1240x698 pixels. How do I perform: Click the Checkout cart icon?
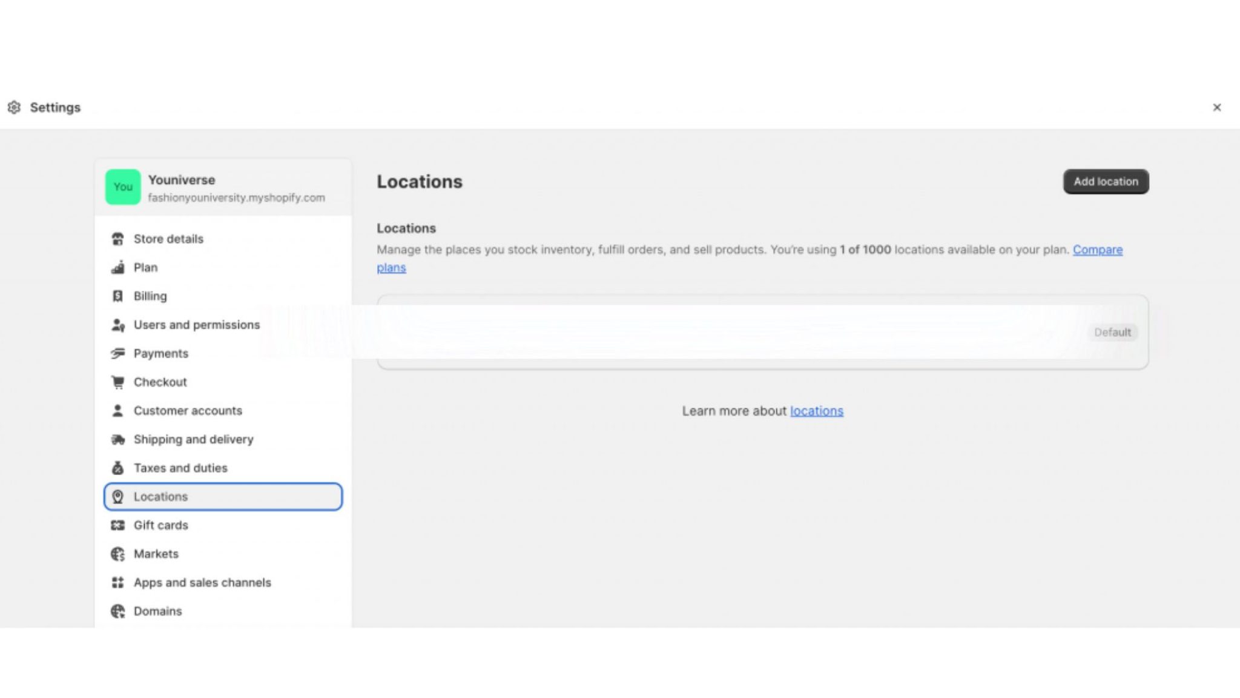(x=117, y=382)
